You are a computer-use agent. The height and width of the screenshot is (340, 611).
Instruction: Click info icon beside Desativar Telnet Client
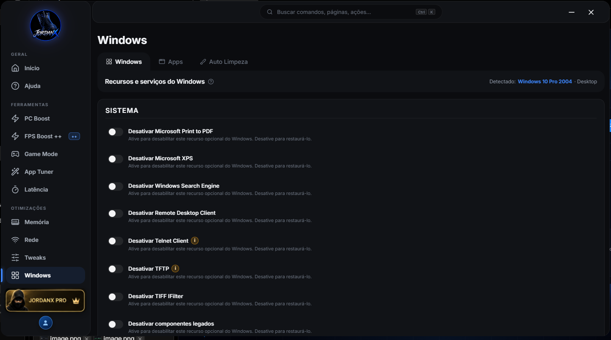tap(195, 241)
